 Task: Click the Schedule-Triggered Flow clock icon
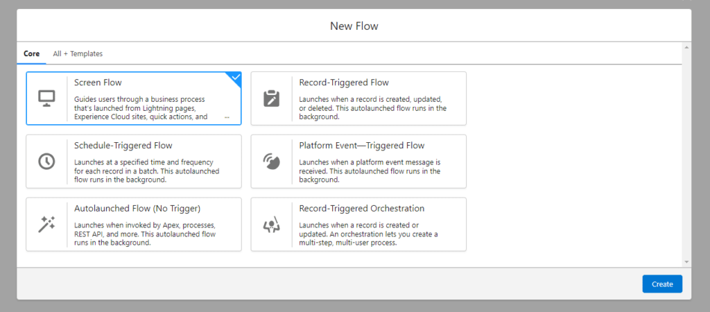pyautogui.click(x=46, y=161)
